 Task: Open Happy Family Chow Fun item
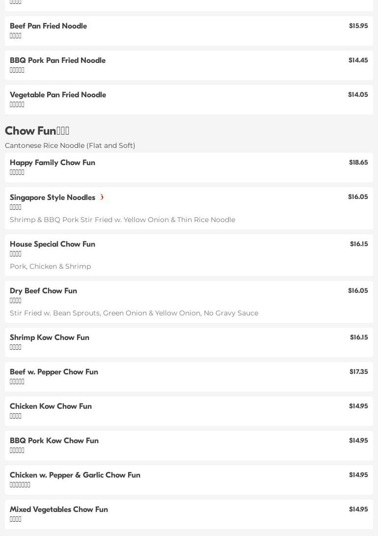189,168
